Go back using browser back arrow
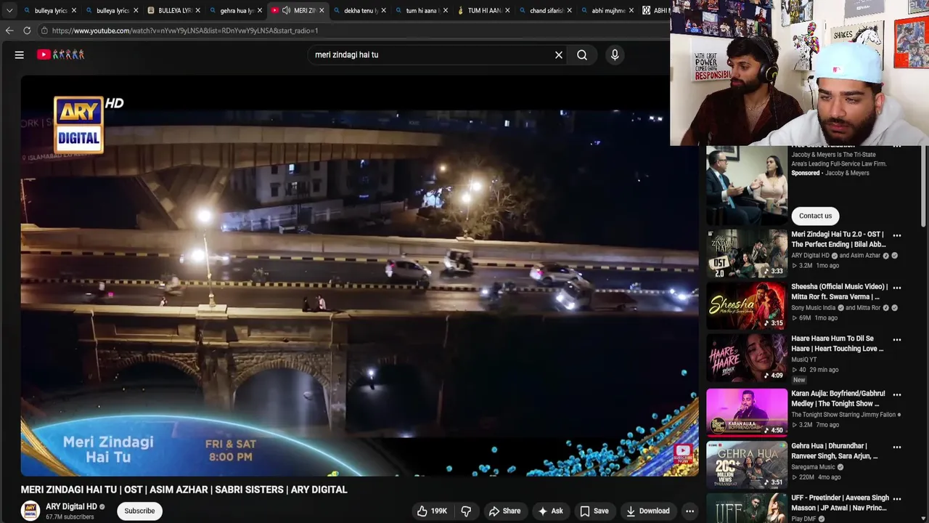Image resolution: width=929 pixels, height=523 pixels. [x=9, y=31]
